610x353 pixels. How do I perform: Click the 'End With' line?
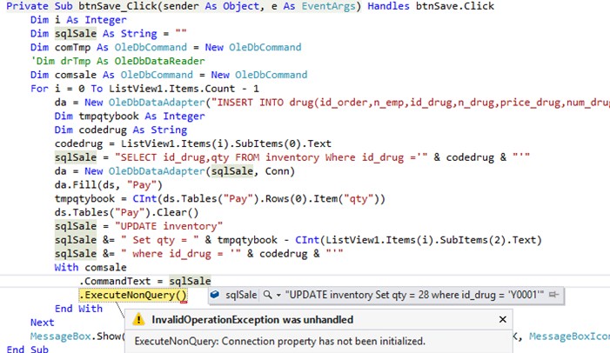click(78, 309)
